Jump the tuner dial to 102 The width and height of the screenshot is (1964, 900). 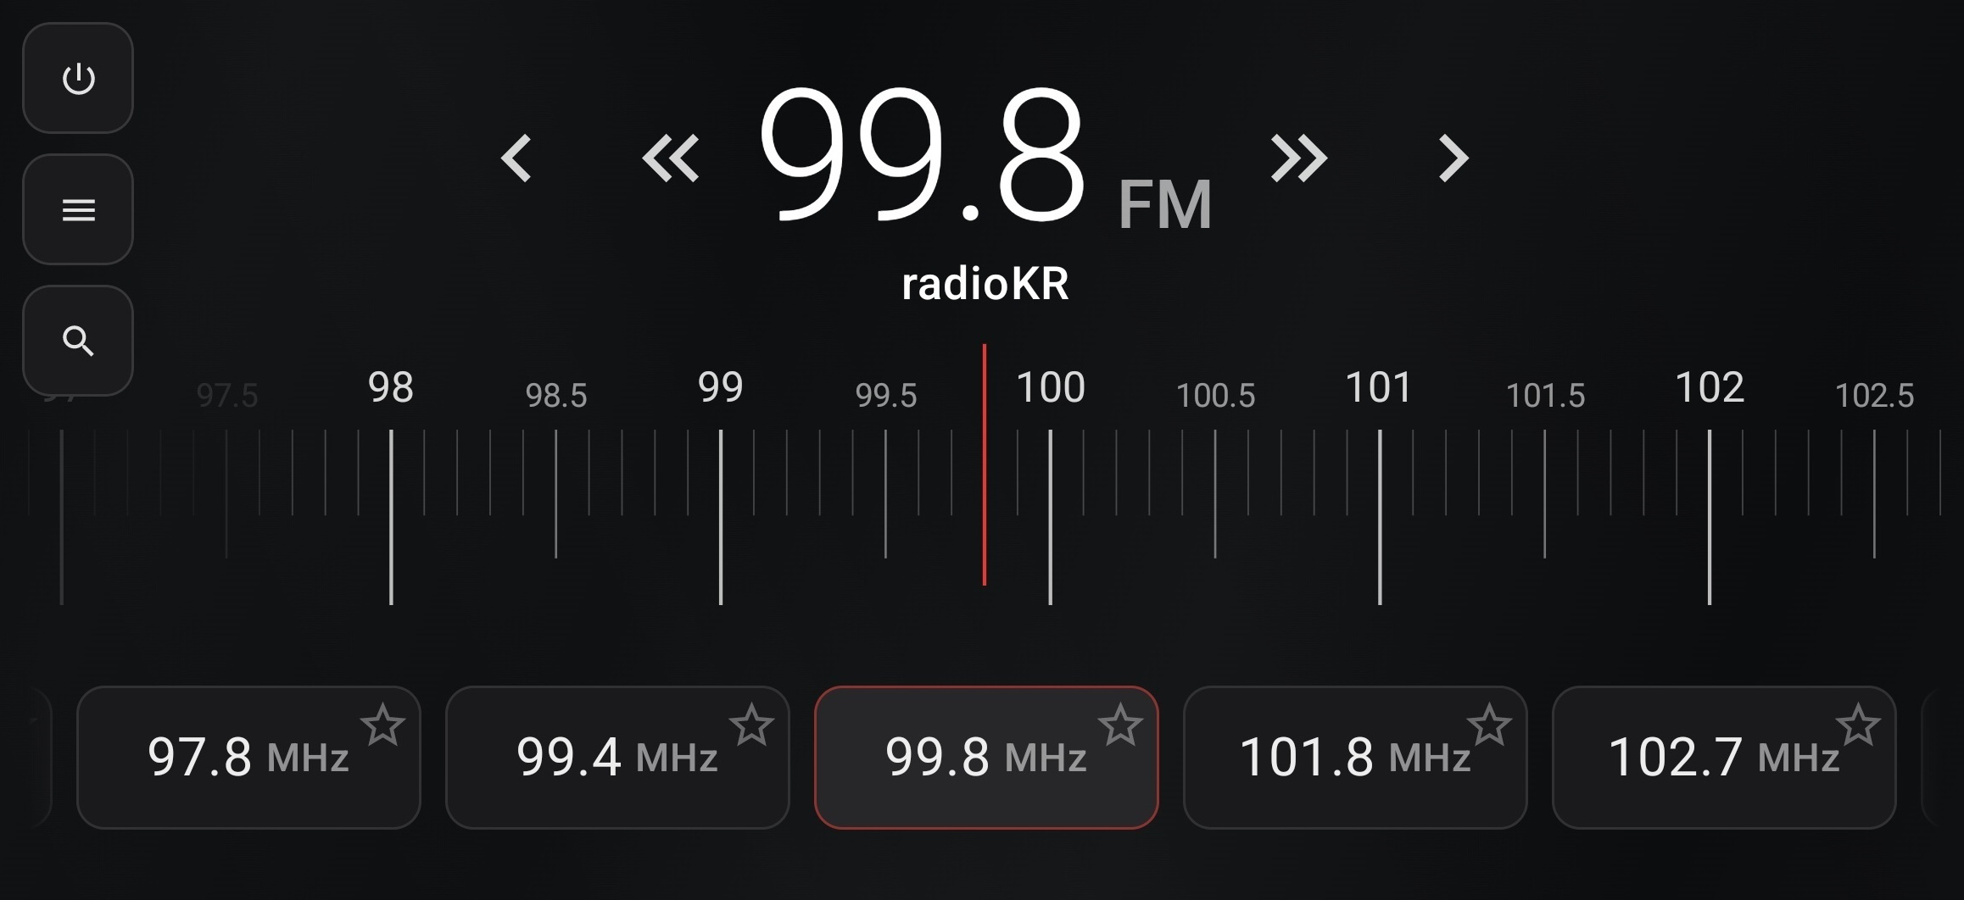click(1710, 387)
